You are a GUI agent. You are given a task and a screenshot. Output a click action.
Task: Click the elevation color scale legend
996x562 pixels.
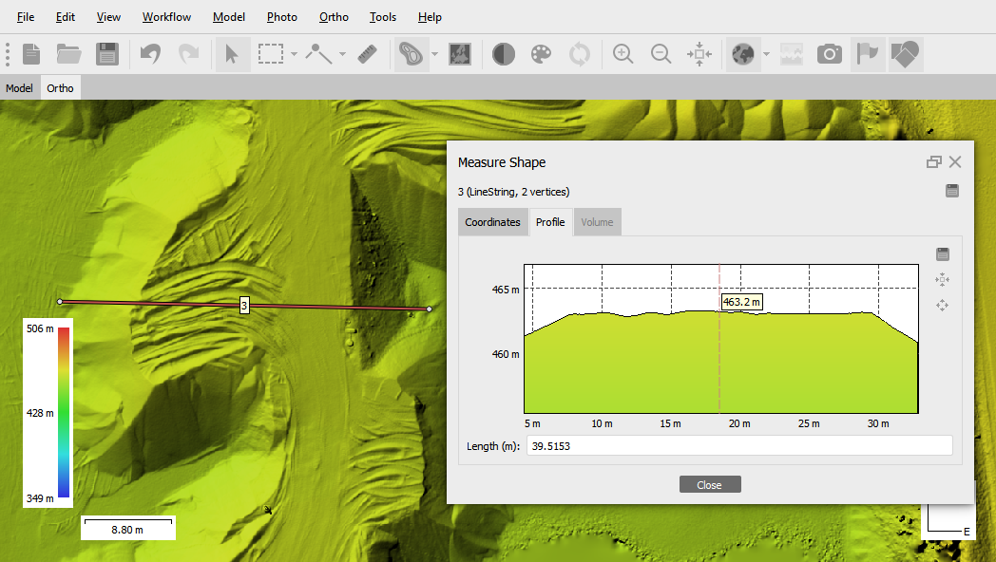(48, 413)
